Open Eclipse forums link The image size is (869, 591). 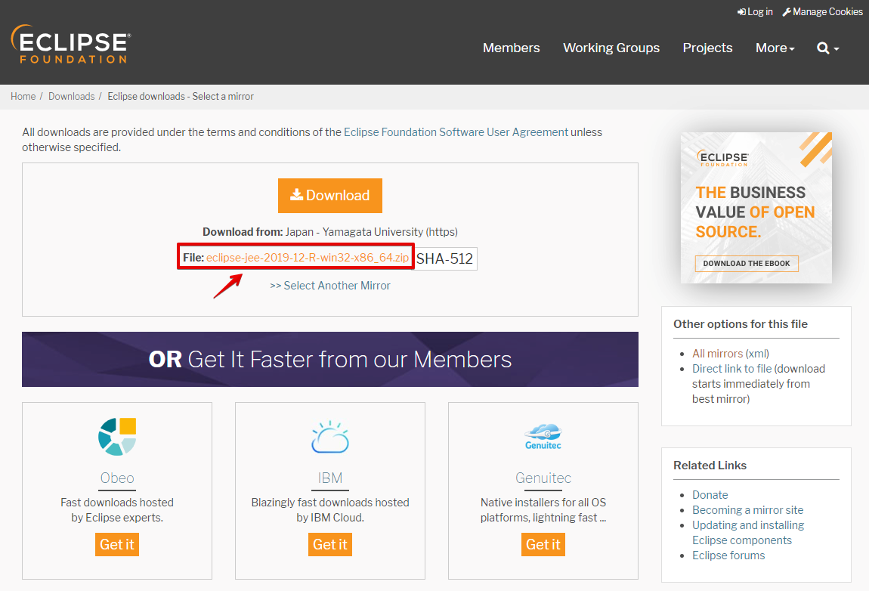[x=728, y=555]
